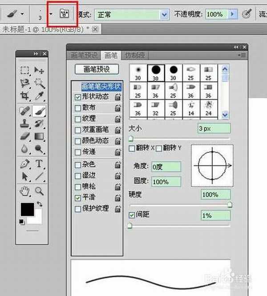Switch to 画笔 tab
267x296 pixels.
[x=111, y=55]
